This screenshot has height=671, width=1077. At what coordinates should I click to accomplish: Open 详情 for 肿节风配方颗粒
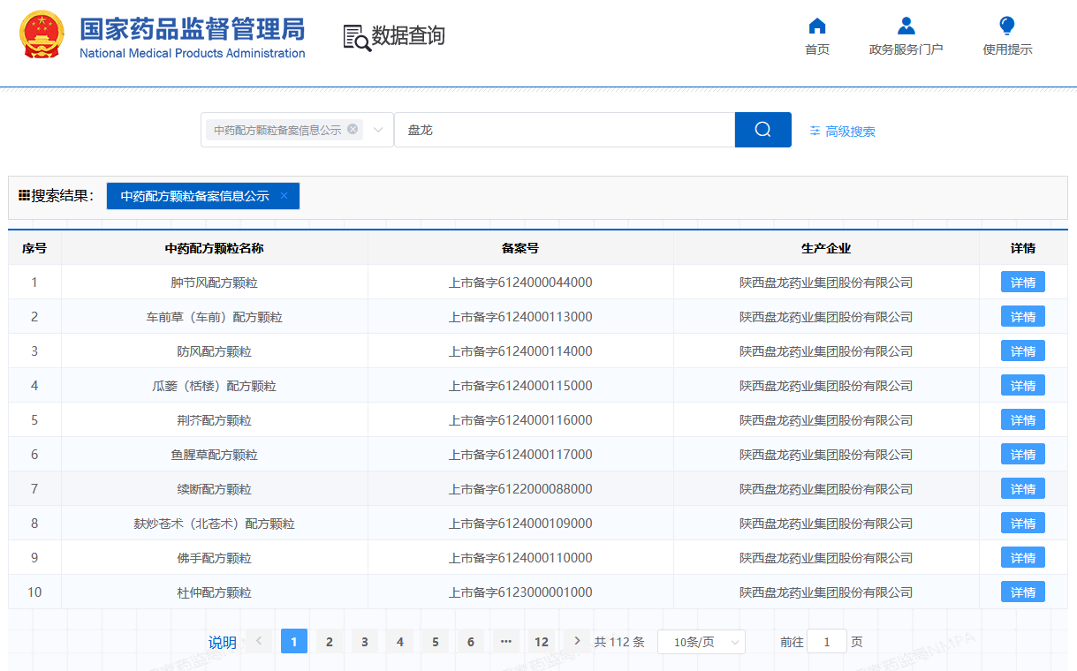tap(1022, 283)
